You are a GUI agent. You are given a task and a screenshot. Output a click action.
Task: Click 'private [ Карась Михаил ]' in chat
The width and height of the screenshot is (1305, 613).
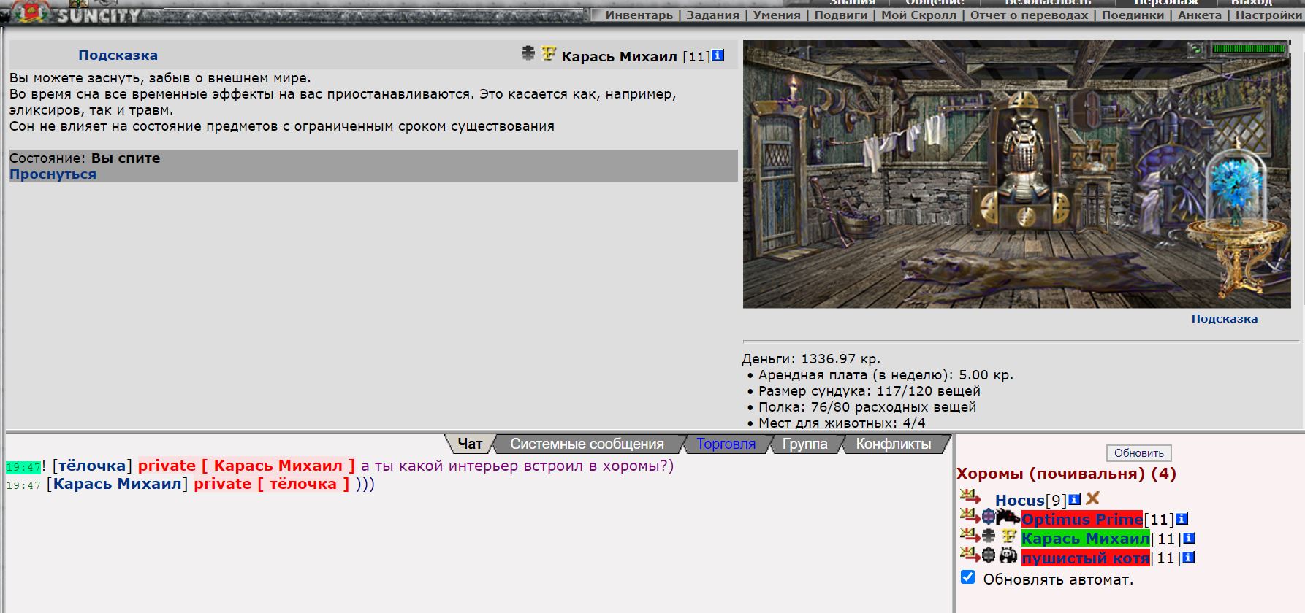(x=246, y=466)
